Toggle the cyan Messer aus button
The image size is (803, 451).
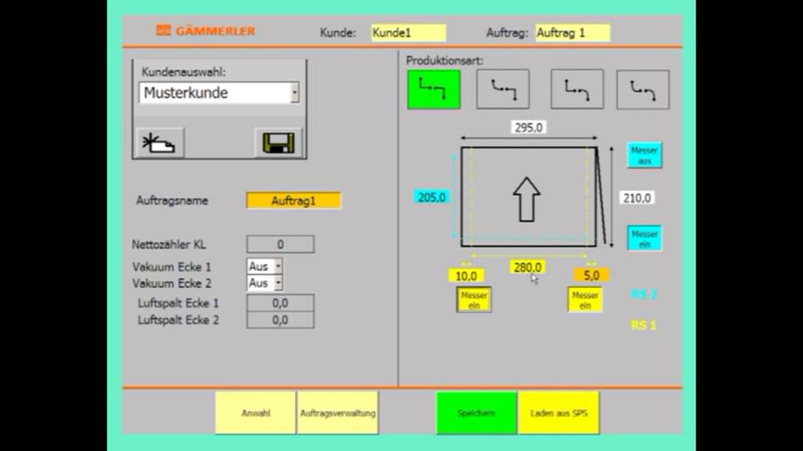pyautogui.click(x=645, y=155)
